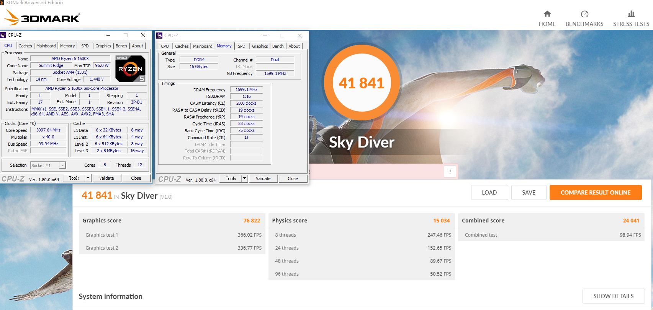Open SPD tab in right CPU-Z
Image resolution: width=653 pixels, height=310 pixels.
click(242, 46)
